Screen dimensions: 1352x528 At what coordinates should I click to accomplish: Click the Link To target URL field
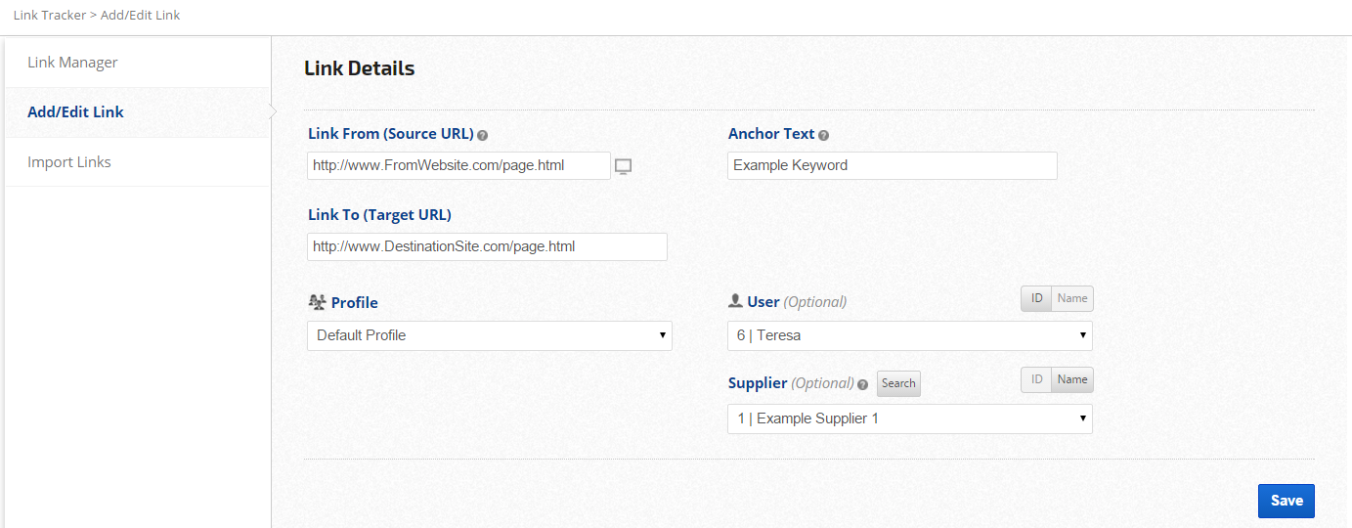(x=487, y=246)
